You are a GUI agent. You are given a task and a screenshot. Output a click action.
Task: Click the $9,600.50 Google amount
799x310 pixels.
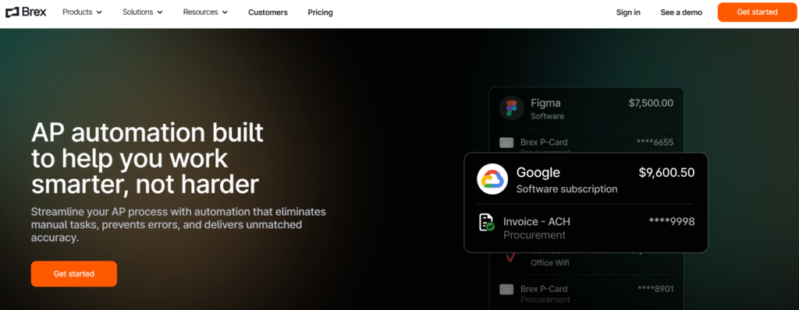(666, 173)
